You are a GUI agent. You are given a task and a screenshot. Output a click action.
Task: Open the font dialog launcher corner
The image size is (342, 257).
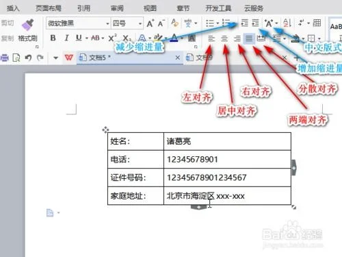(x=196, y=47)
